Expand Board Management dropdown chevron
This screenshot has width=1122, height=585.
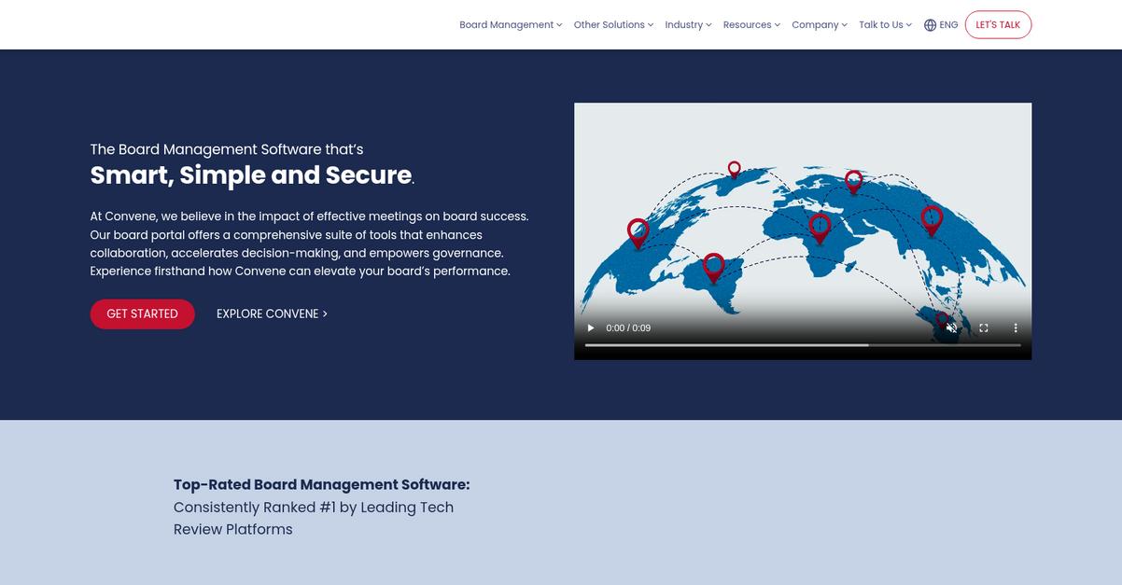click(x=559, y=25)
